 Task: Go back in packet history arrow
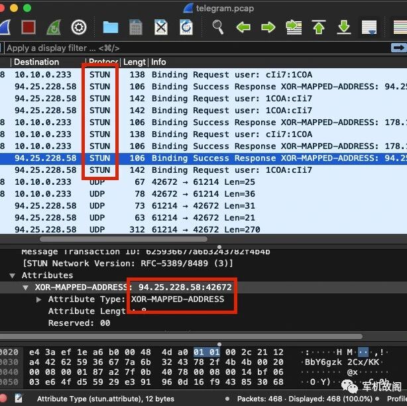243,27
